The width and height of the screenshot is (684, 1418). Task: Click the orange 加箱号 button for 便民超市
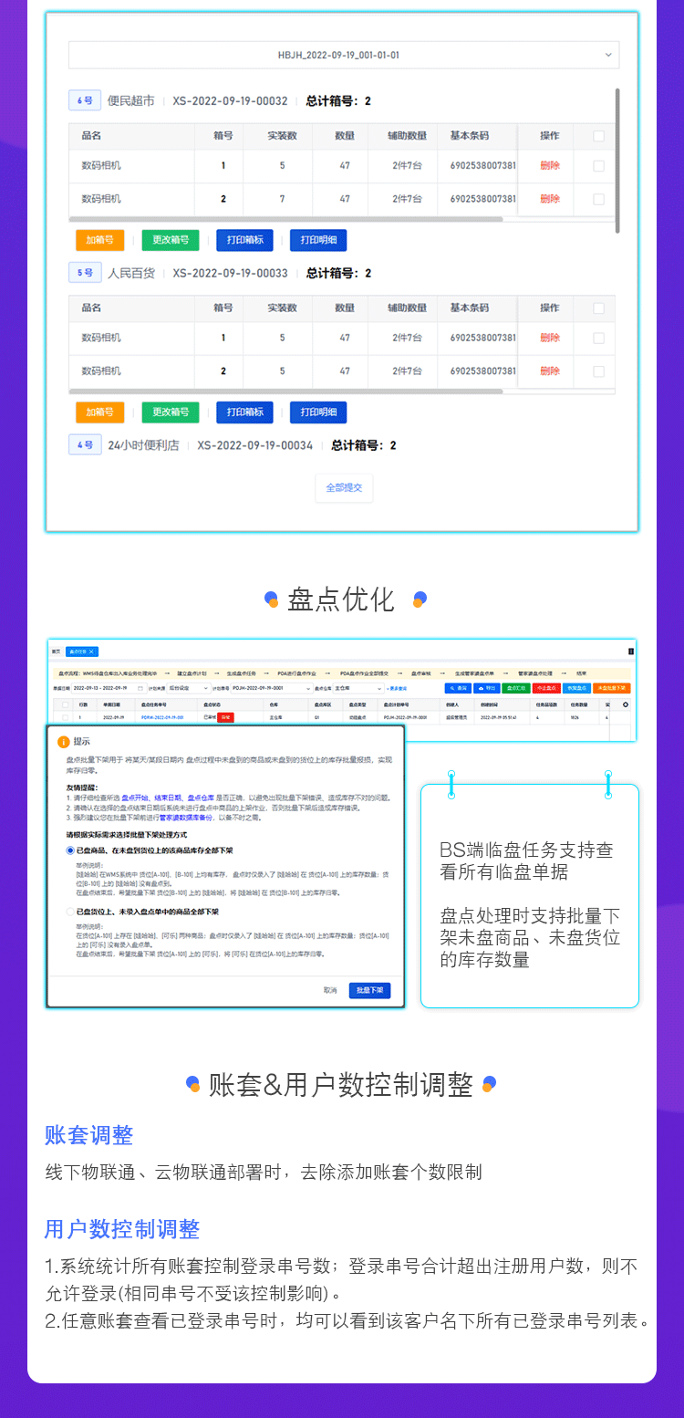click(x=99, y=240)
